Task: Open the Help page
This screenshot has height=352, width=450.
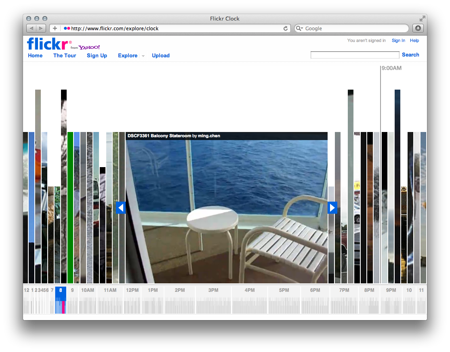Action: click(x=414, y=40)
